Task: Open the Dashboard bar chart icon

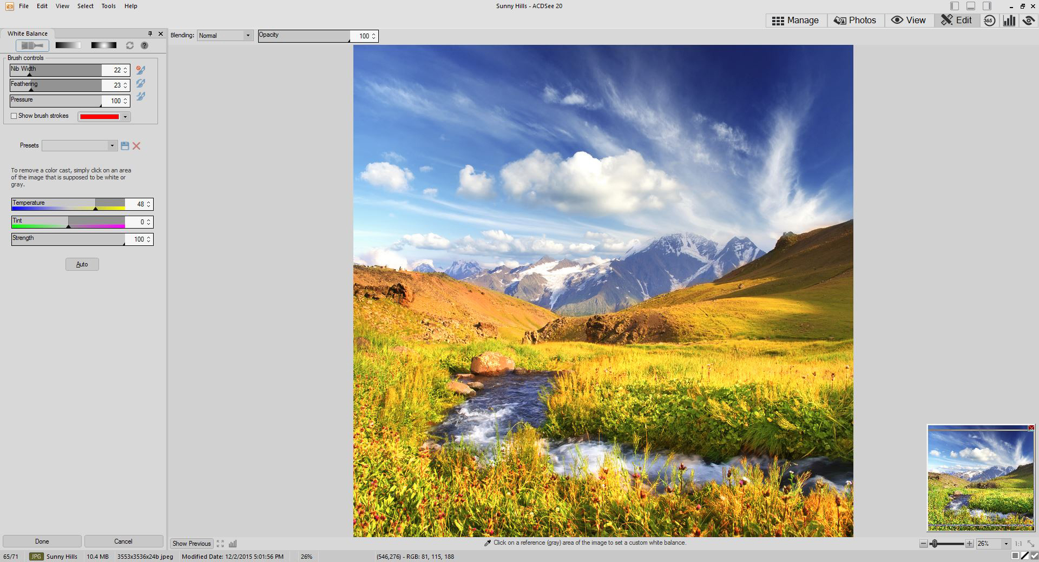Action: click(1009, 21)
